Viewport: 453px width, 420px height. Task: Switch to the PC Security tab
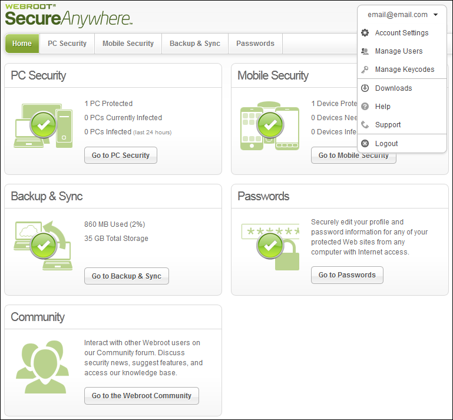tap(67, 44)
